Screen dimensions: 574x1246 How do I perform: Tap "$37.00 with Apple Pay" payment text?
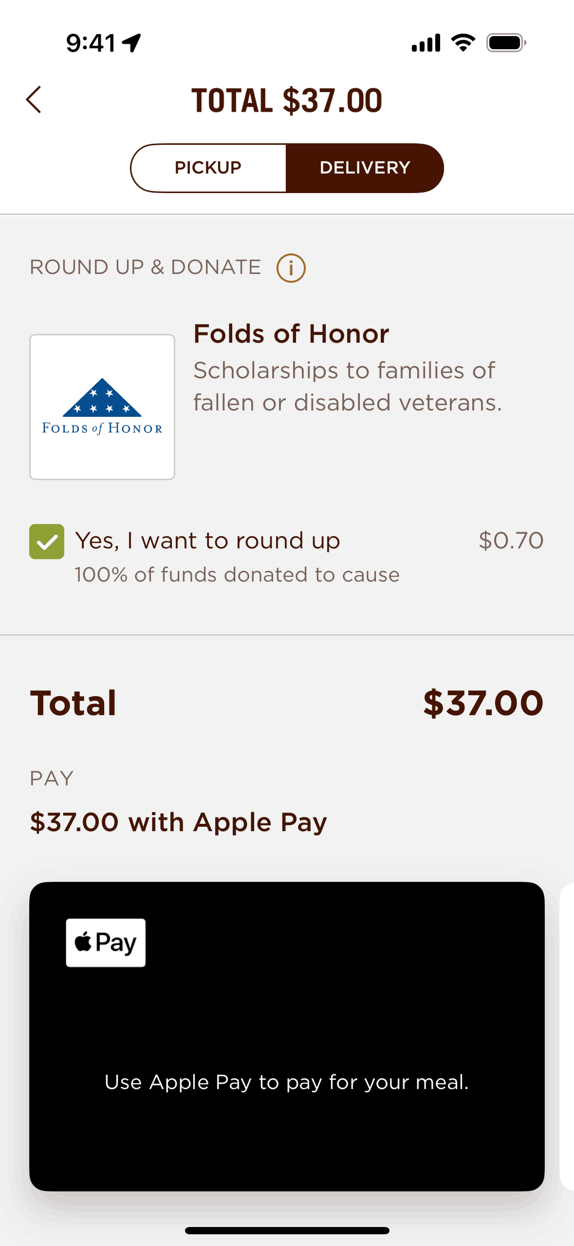coord(178,822)
